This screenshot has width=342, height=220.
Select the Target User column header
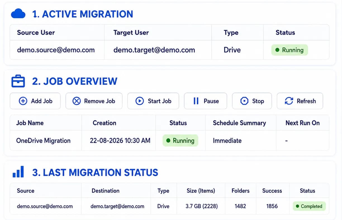coord(131,32)
